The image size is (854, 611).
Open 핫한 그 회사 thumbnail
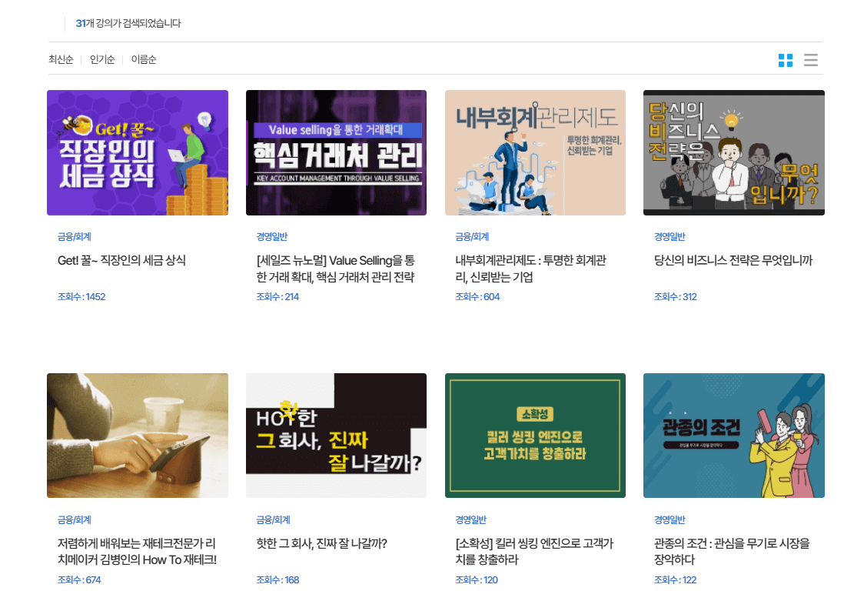(x=336, y=436)
